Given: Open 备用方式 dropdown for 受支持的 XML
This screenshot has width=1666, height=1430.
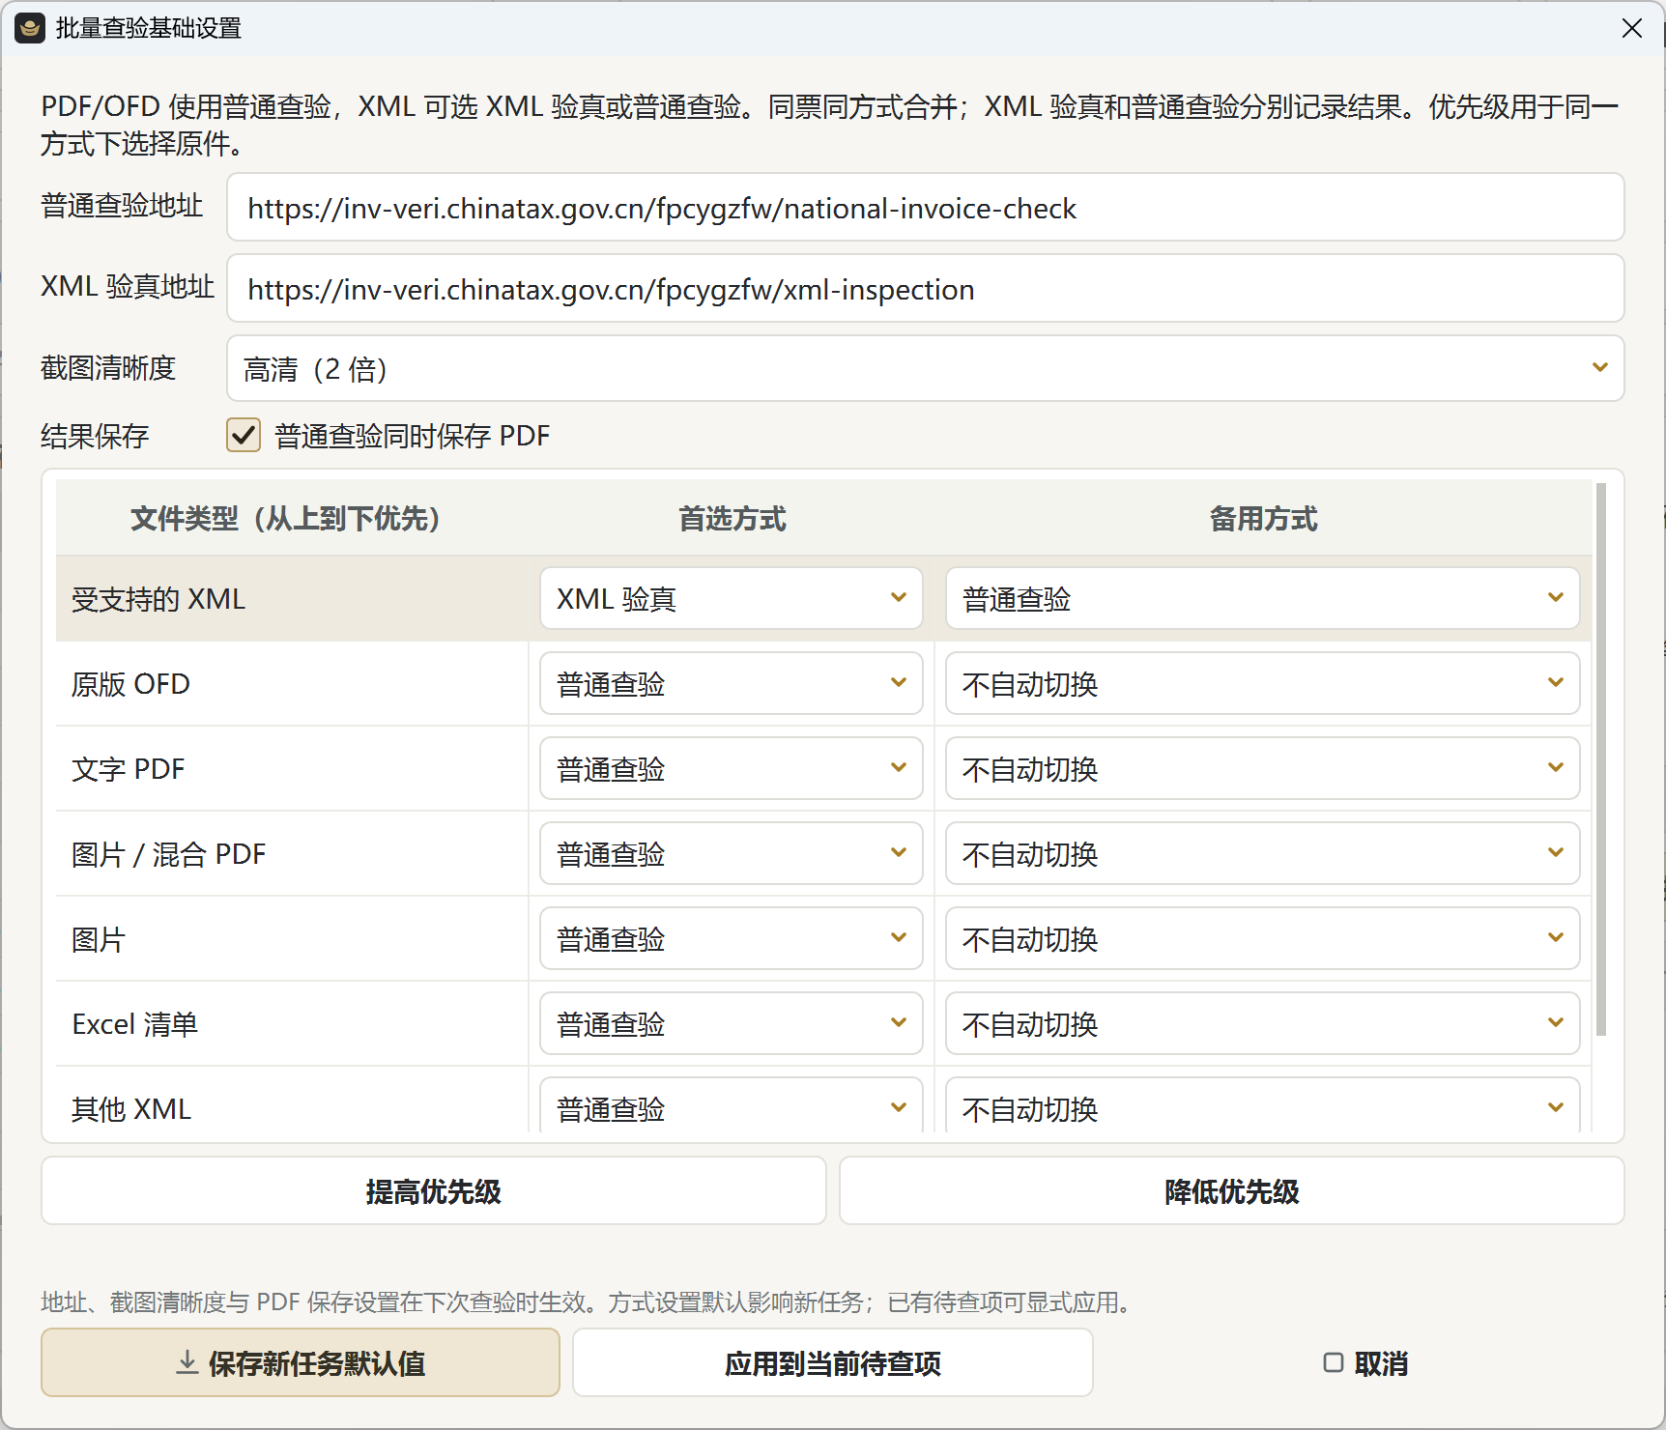Looking at the screenshot, I should (x=1262, y=598).
